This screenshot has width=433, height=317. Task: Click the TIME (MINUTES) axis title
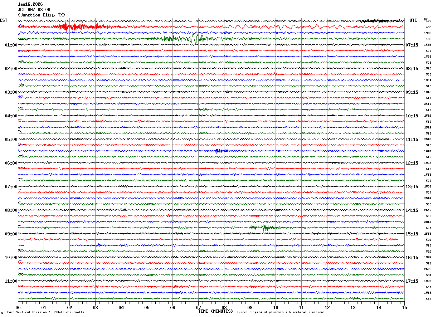click(x=215, y=311)
